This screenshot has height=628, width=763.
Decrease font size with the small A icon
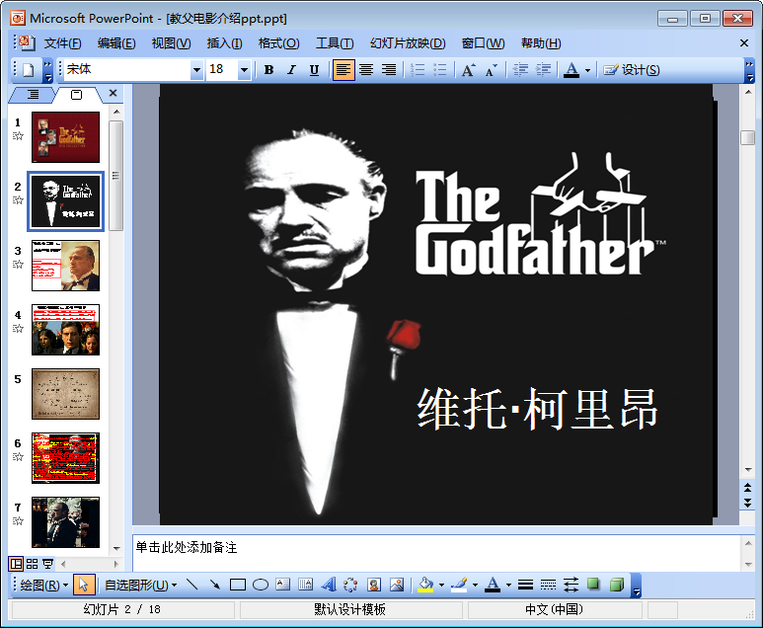(491, 70)
